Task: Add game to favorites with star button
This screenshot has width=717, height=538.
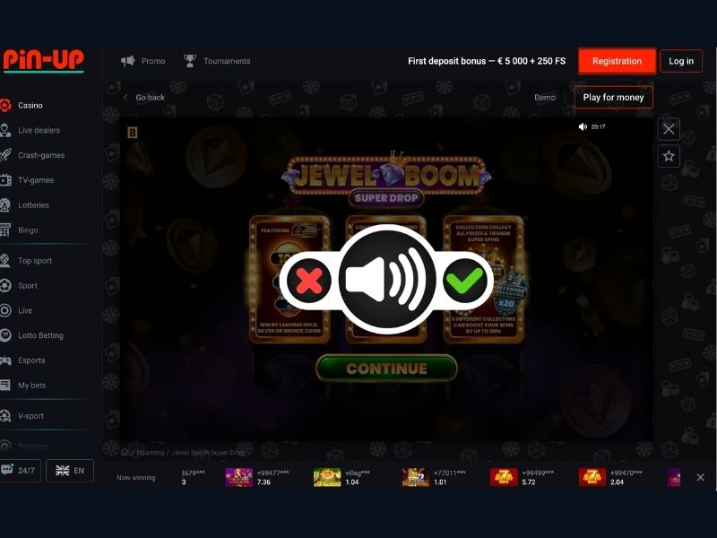Action: click(667, 156)
